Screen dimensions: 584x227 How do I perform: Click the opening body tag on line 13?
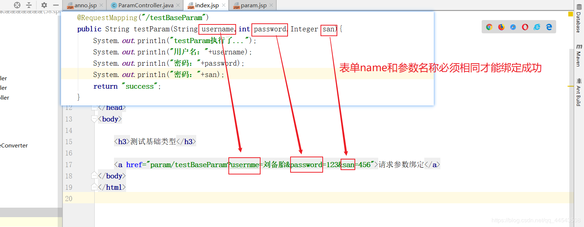[x=110, y=119]
